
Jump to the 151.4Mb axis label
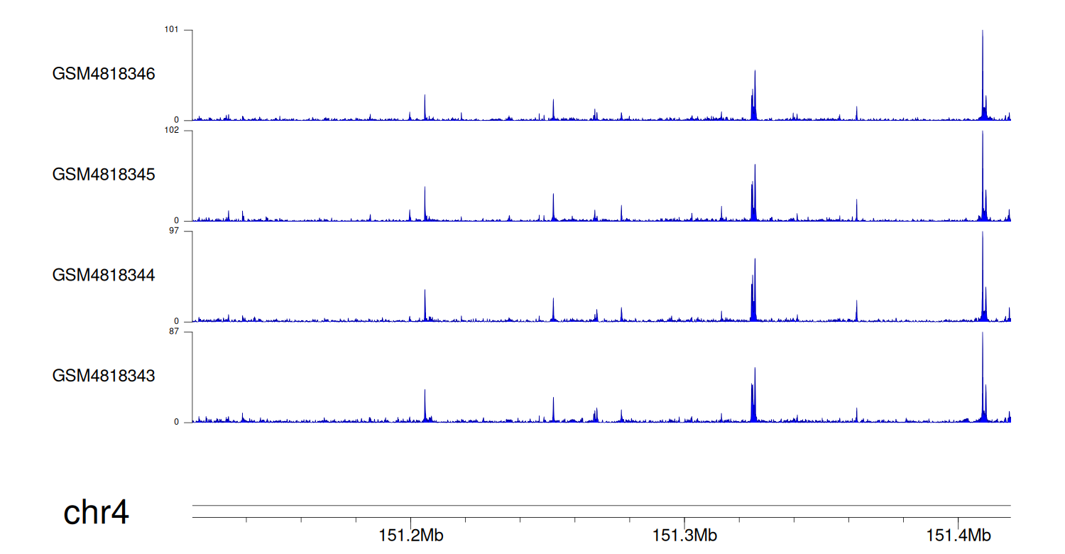point(958,535)
